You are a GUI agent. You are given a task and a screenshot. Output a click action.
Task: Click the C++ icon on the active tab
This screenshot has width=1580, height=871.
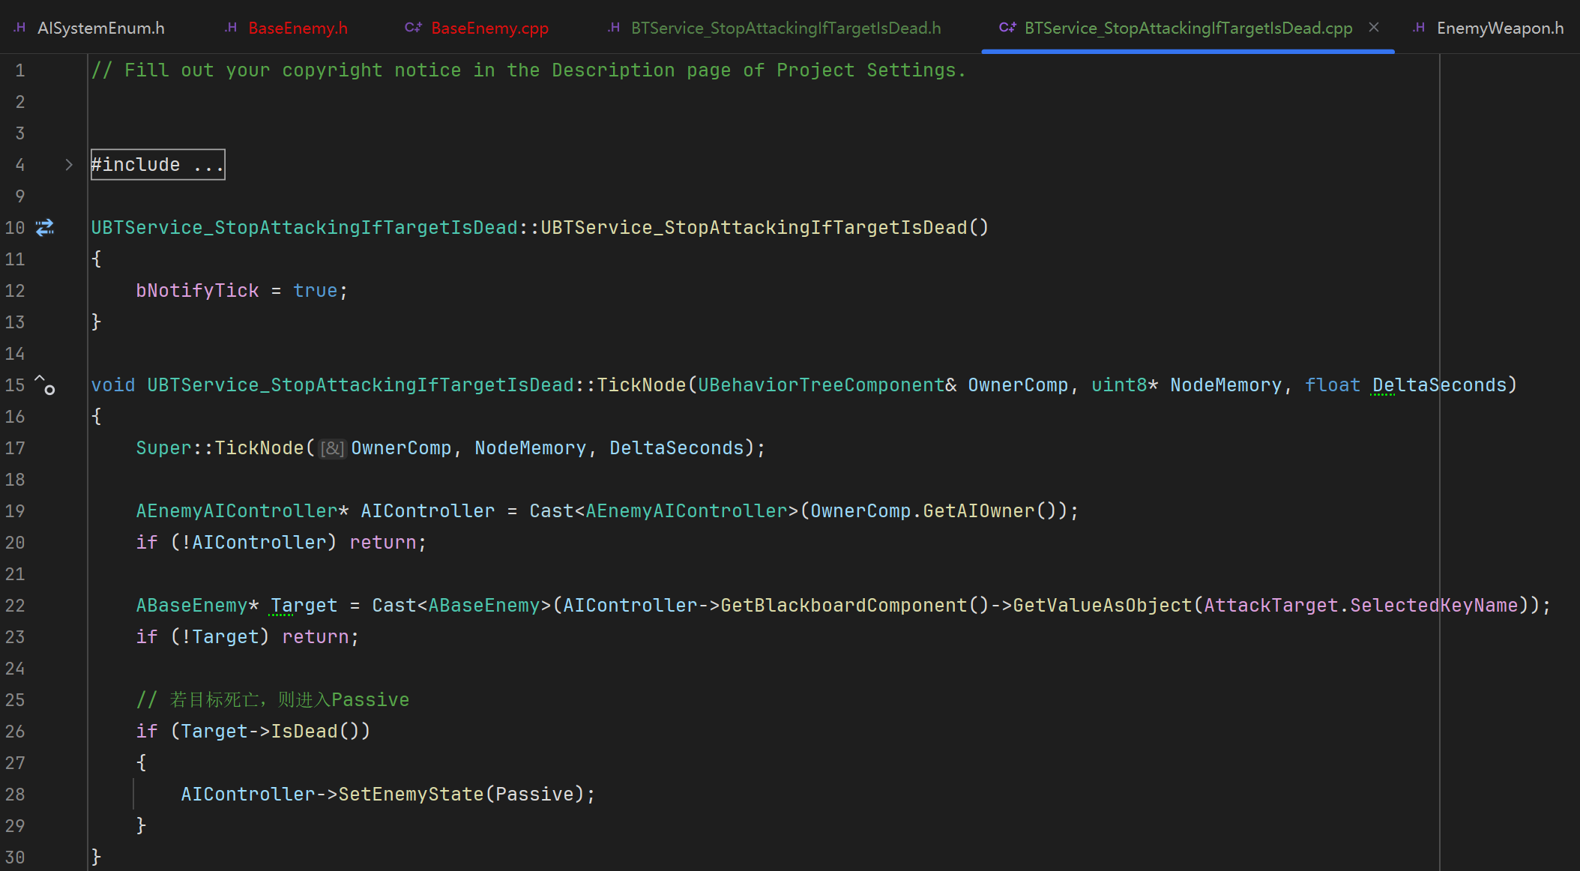(1007, 28)
